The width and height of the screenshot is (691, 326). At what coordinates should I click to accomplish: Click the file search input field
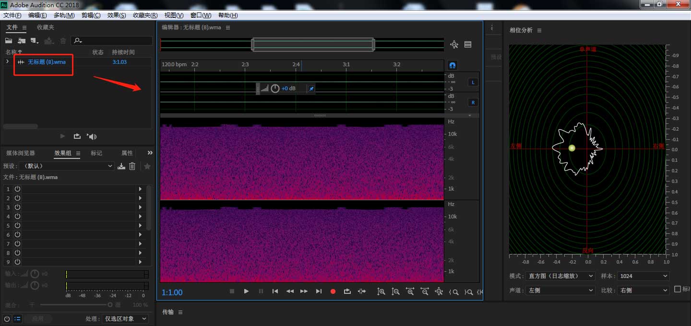tap(114, 41)
